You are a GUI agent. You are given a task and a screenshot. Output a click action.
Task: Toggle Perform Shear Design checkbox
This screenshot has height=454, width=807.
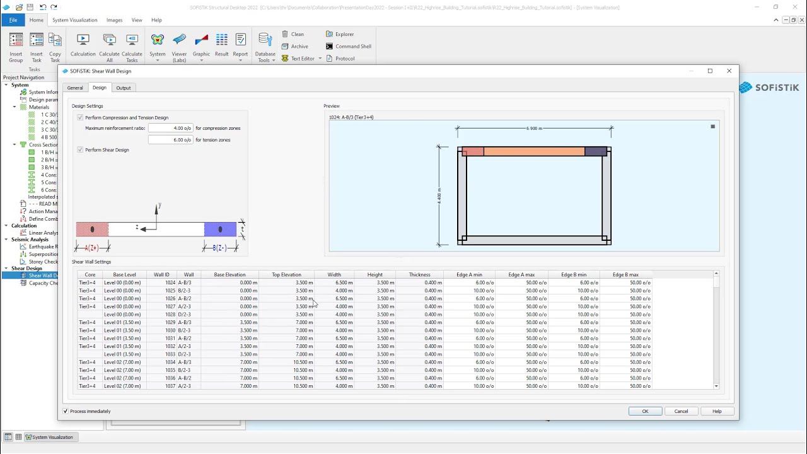80,149
